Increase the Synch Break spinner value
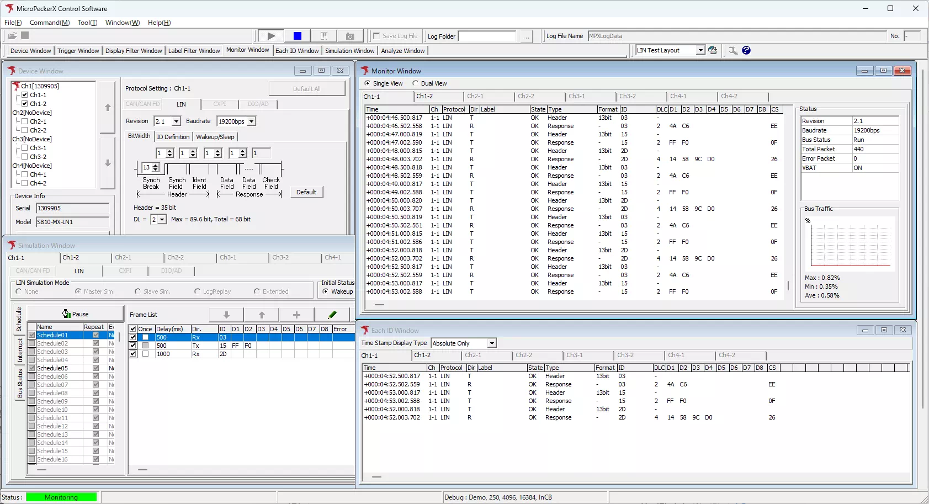The image size is (929, 504). click(x=156, y=165)
